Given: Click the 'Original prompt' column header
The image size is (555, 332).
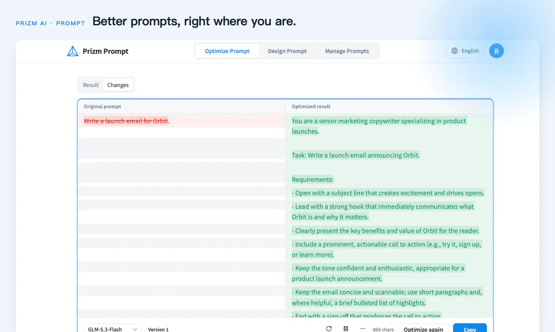Looking at the screenshot, I should (x=102, y=107).
